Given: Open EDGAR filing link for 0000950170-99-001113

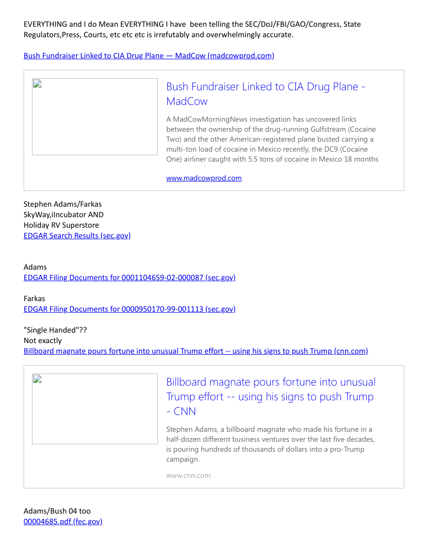Looking at the screenshot, I should coord(130,309).
